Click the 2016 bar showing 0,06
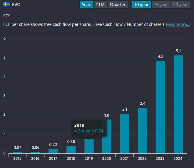 pyautogui.click(x=35, y=152)
